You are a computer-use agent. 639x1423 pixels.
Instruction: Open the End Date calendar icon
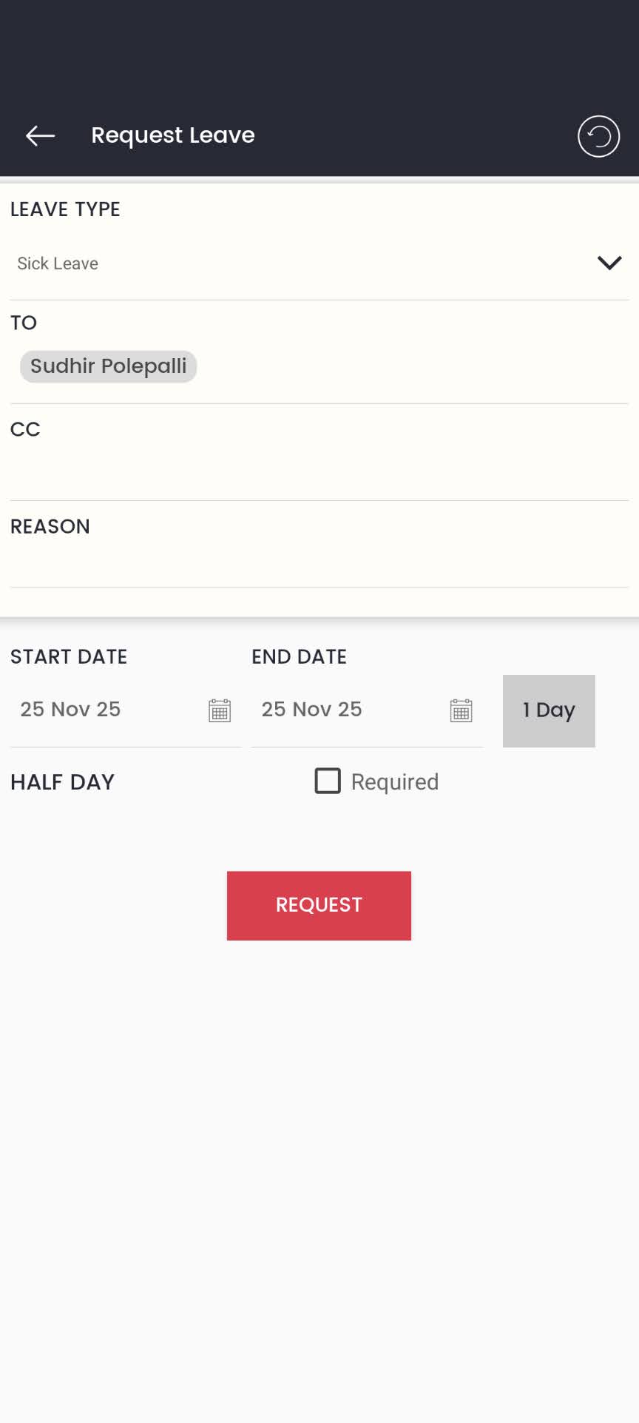(x=461, y=710)
